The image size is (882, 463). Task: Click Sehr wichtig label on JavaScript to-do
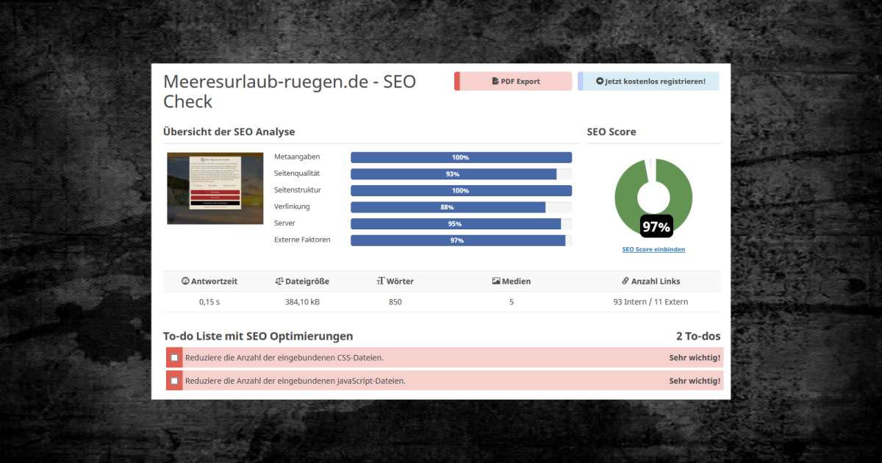point(695,381)
